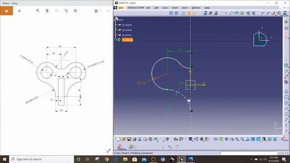Select the Crop tool in Photos
Screen dimensions: 290x163
(x=76, y=11)
